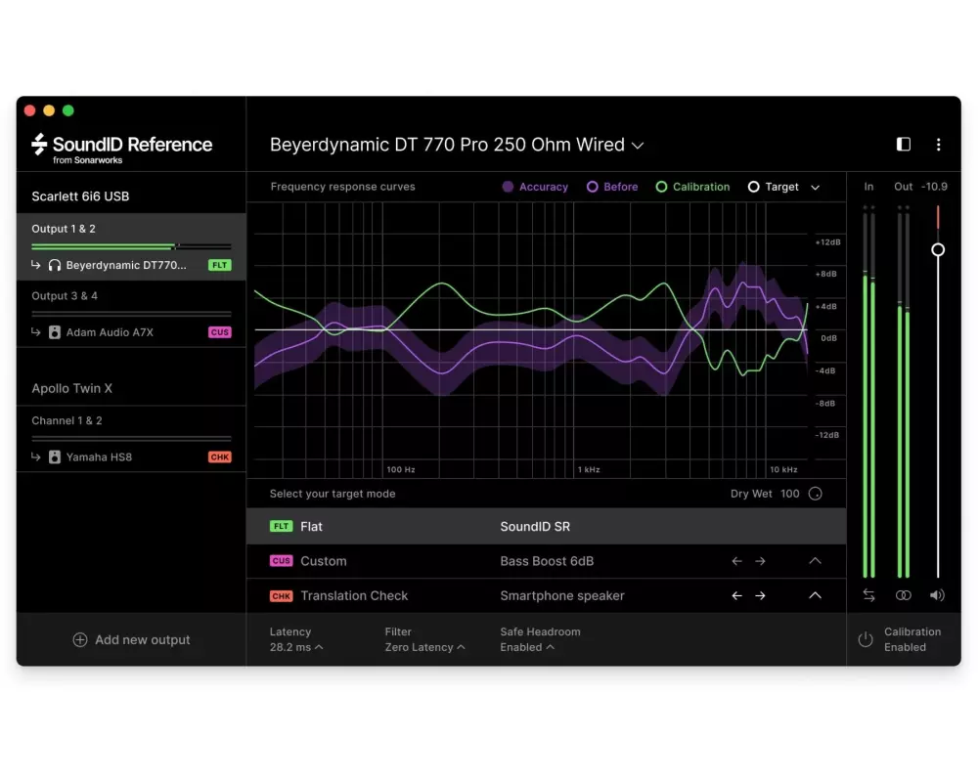Hide the Before curve in graph
The width and height of the screenshot is (978, 782).
[612, 187]
